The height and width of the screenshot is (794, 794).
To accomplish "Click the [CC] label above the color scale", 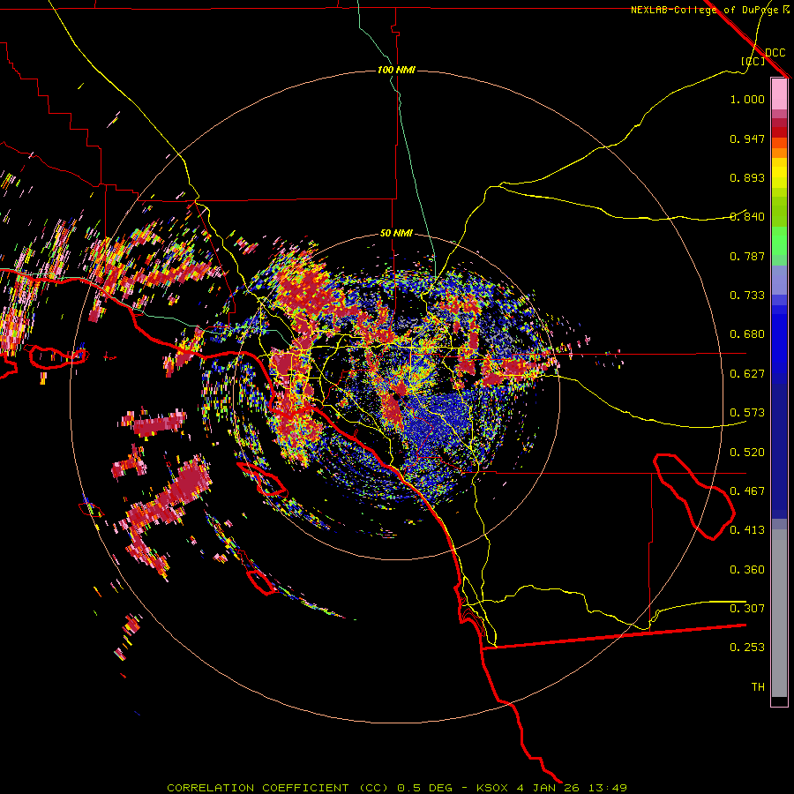I will click(753, 61).
